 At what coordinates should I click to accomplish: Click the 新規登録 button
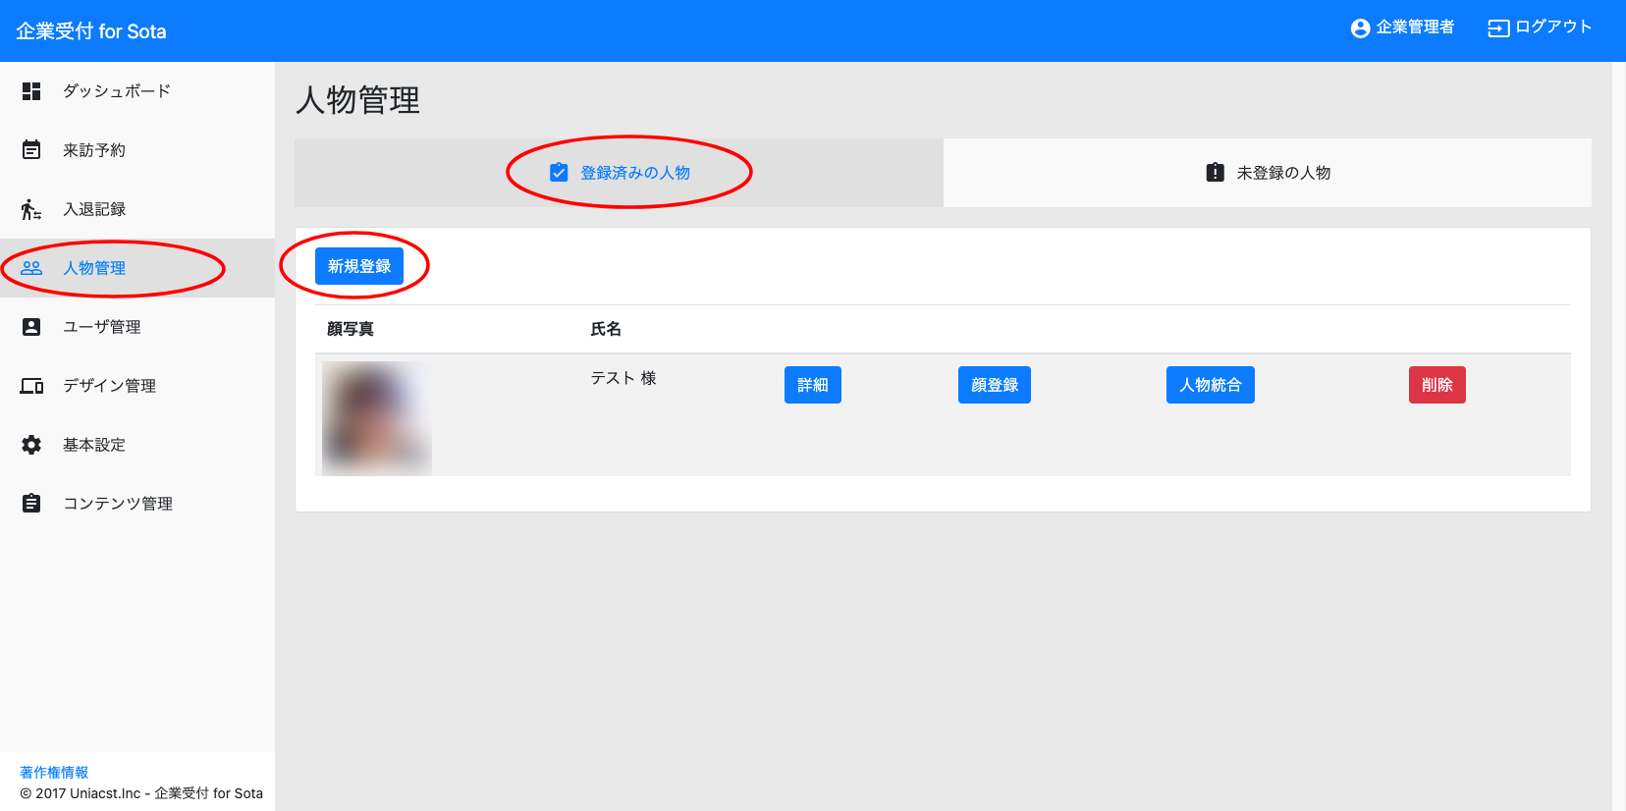pyautogui.click(x=359, y=266)
